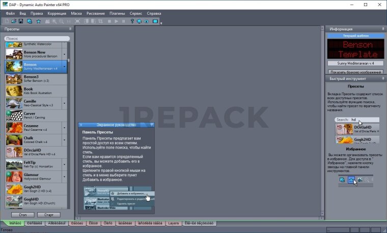Click the blue screen icon in toolbar
387x233 pixels.
tap(155, 21)
